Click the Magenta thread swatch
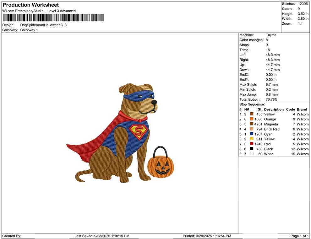Viewport: 311px width, 239px height. tap(251, 124)
